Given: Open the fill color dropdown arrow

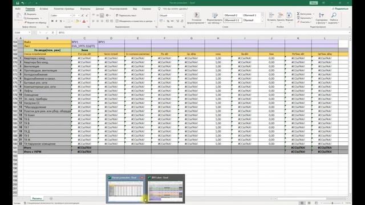Looking at the screenshot, I should pyautogui.click(x=80, y=22).
